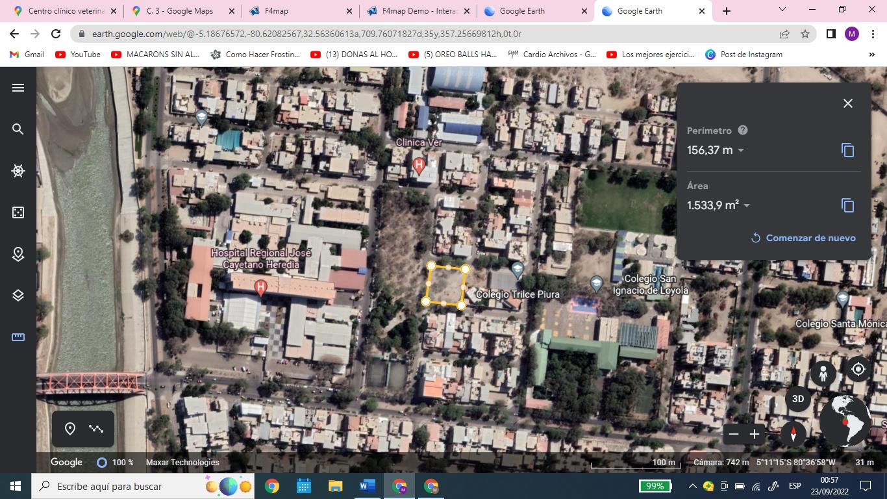Enter Street View with the pegman icon
This screenshot has width=887, height=499.
click(x=823, y=373)
